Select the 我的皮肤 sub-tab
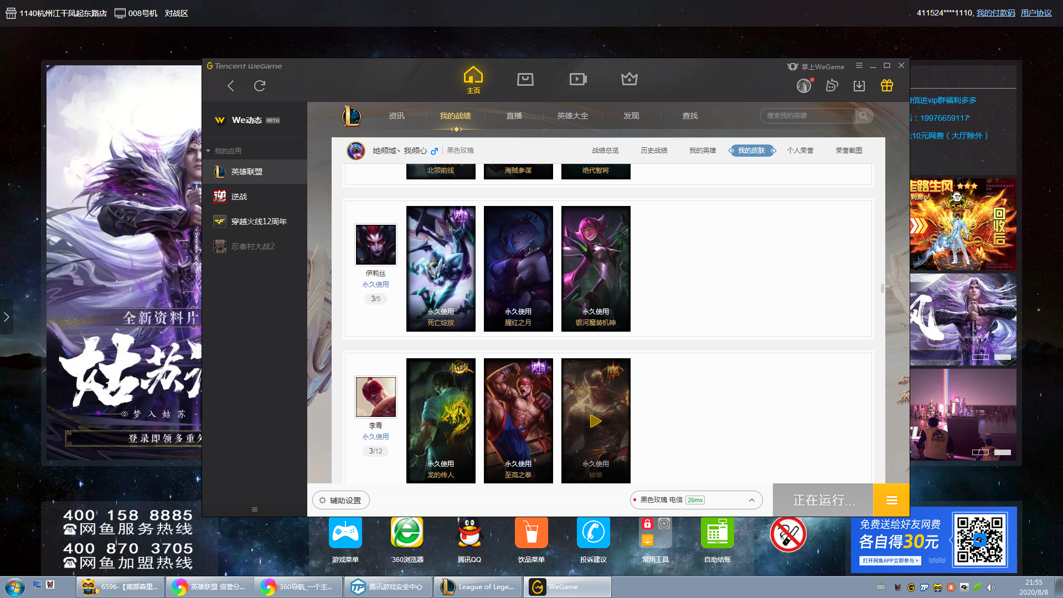The width and height of the screenshot is (1063, 598). (x=751, y=151)
